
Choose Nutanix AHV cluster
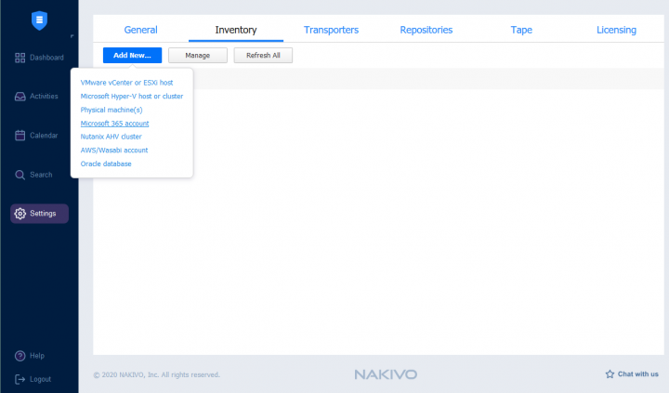tap(111, 137)
